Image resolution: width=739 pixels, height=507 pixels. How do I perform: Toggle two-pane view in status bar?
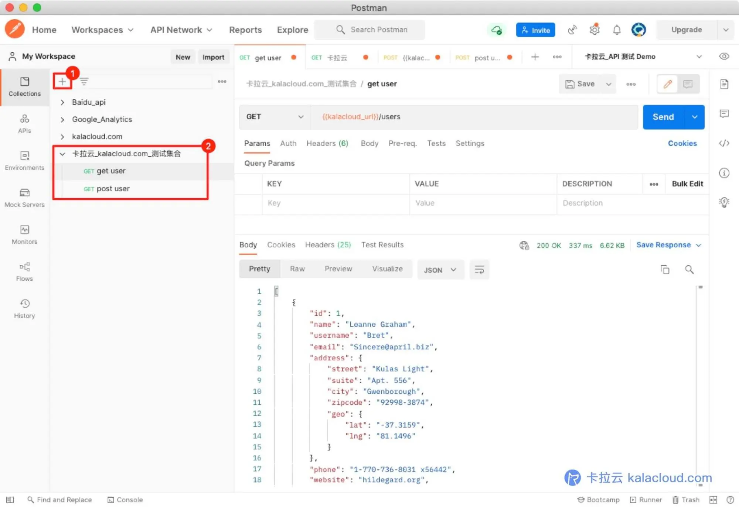713,500
